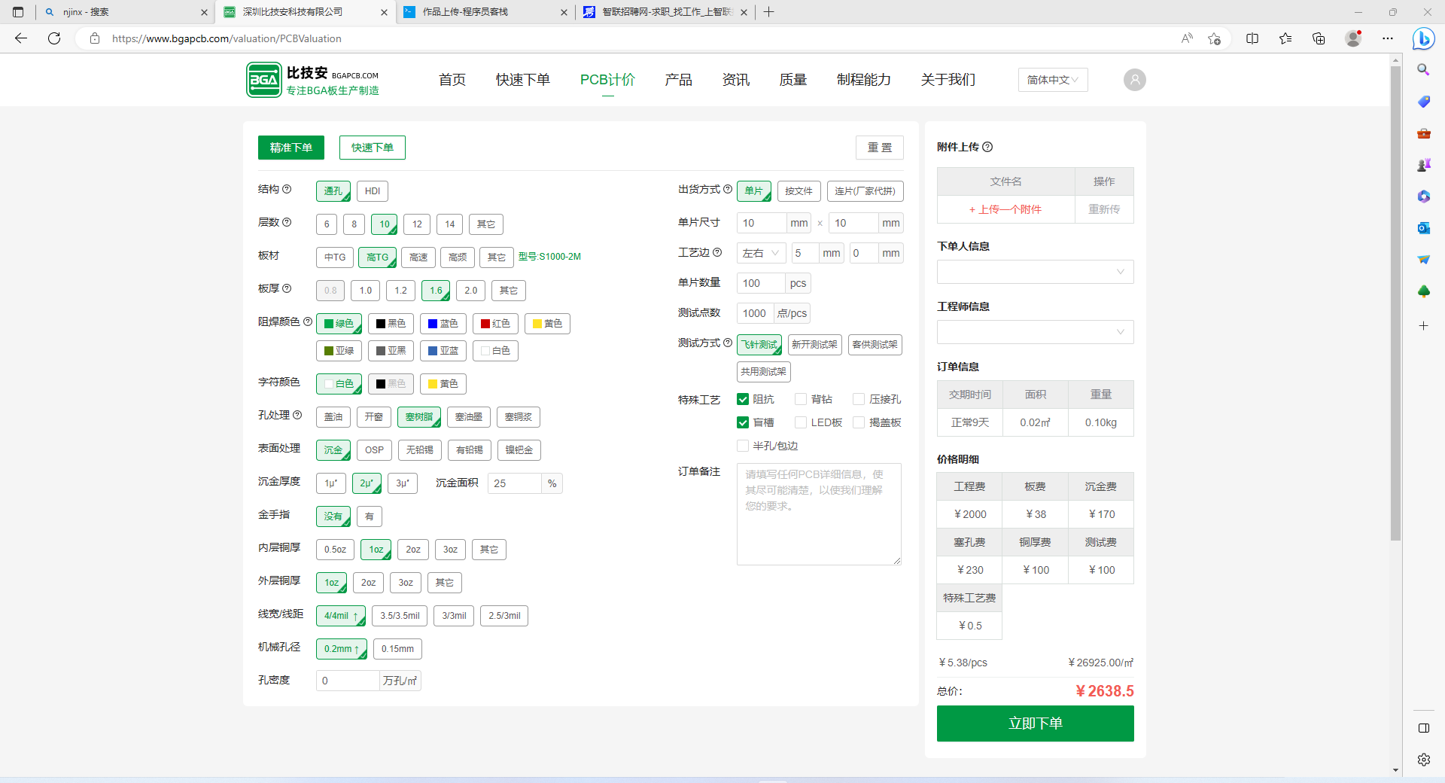The image size is (1445, 783).
Task: Open sidebar settings gear icon
Action: (1423, 760)
